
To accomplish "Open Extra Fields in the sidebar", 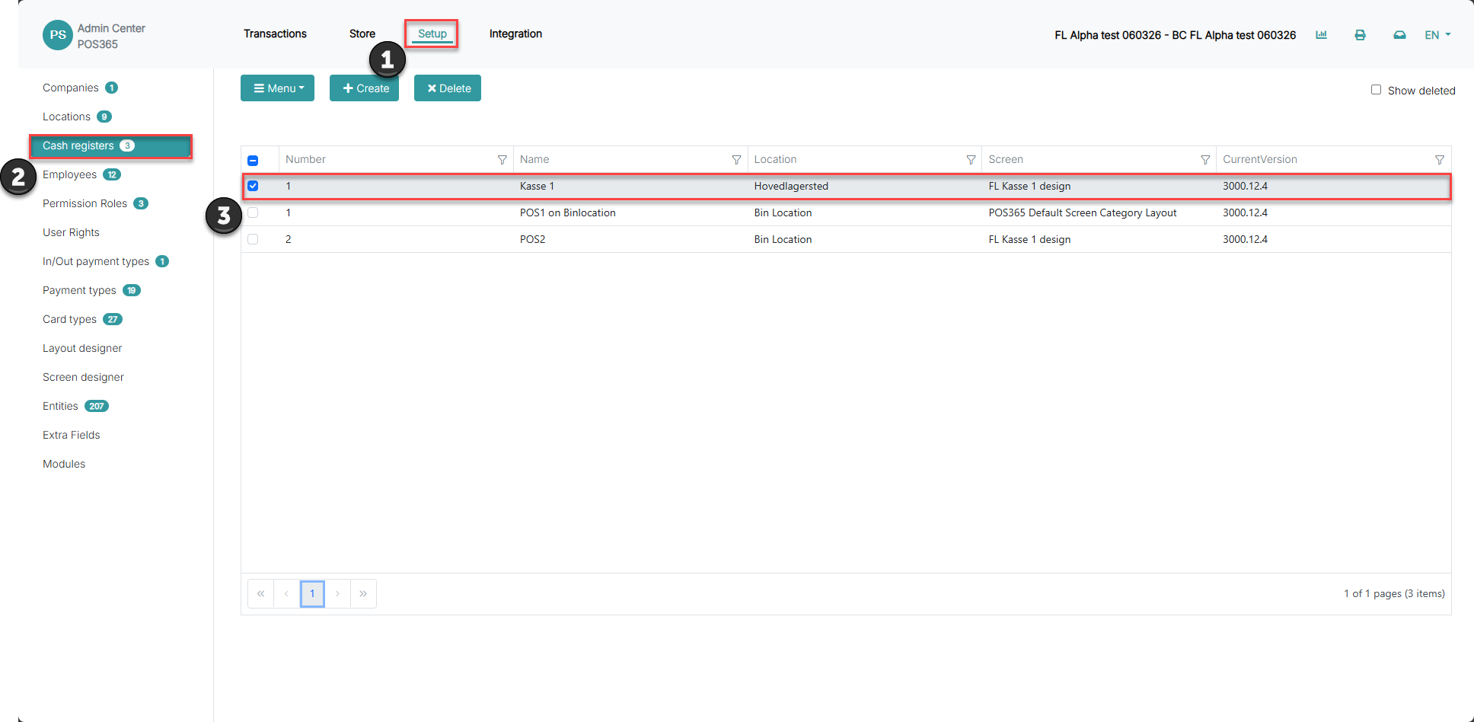I will (72, 435).
